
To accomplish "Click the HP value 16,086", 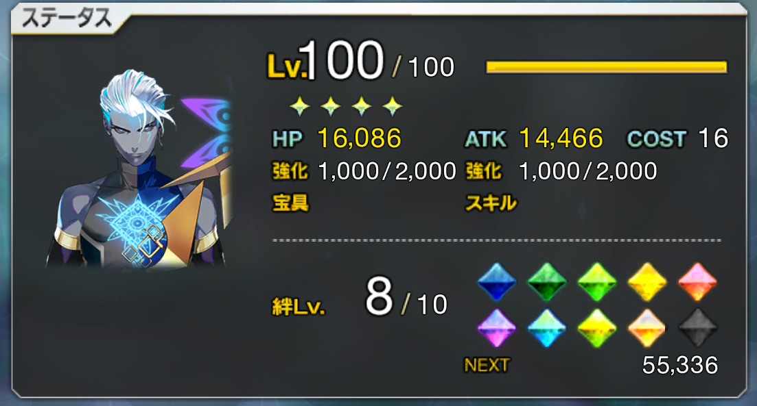I will [x=359, y=138].
